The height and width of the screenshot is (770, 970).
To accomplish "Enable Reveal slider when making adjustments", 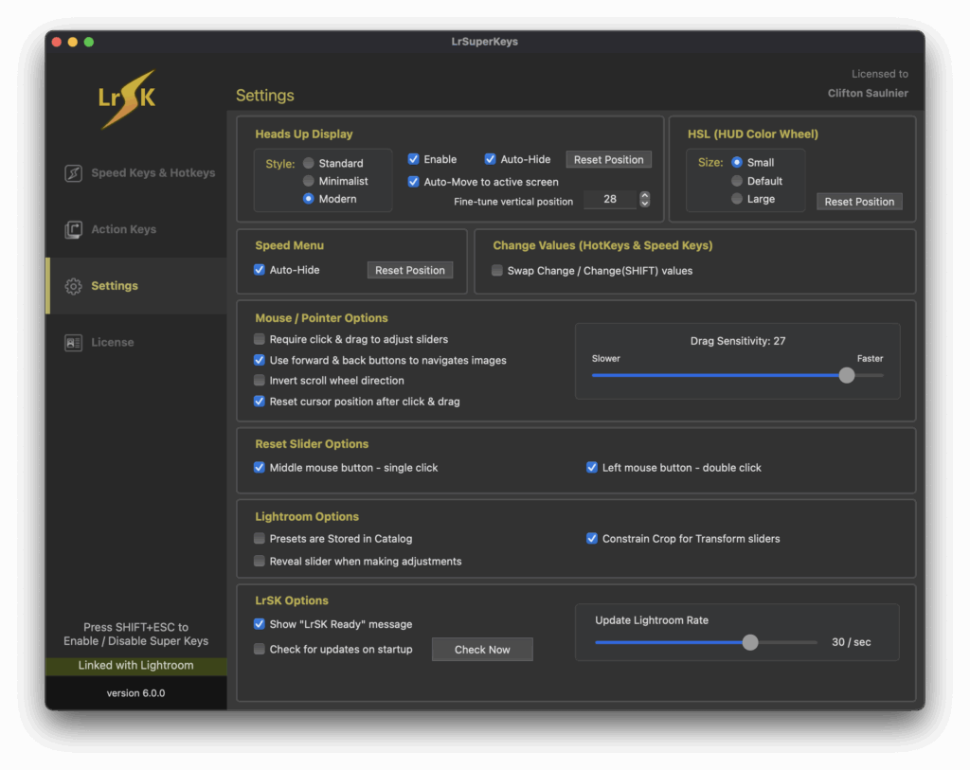I will [x=260, y=561].
